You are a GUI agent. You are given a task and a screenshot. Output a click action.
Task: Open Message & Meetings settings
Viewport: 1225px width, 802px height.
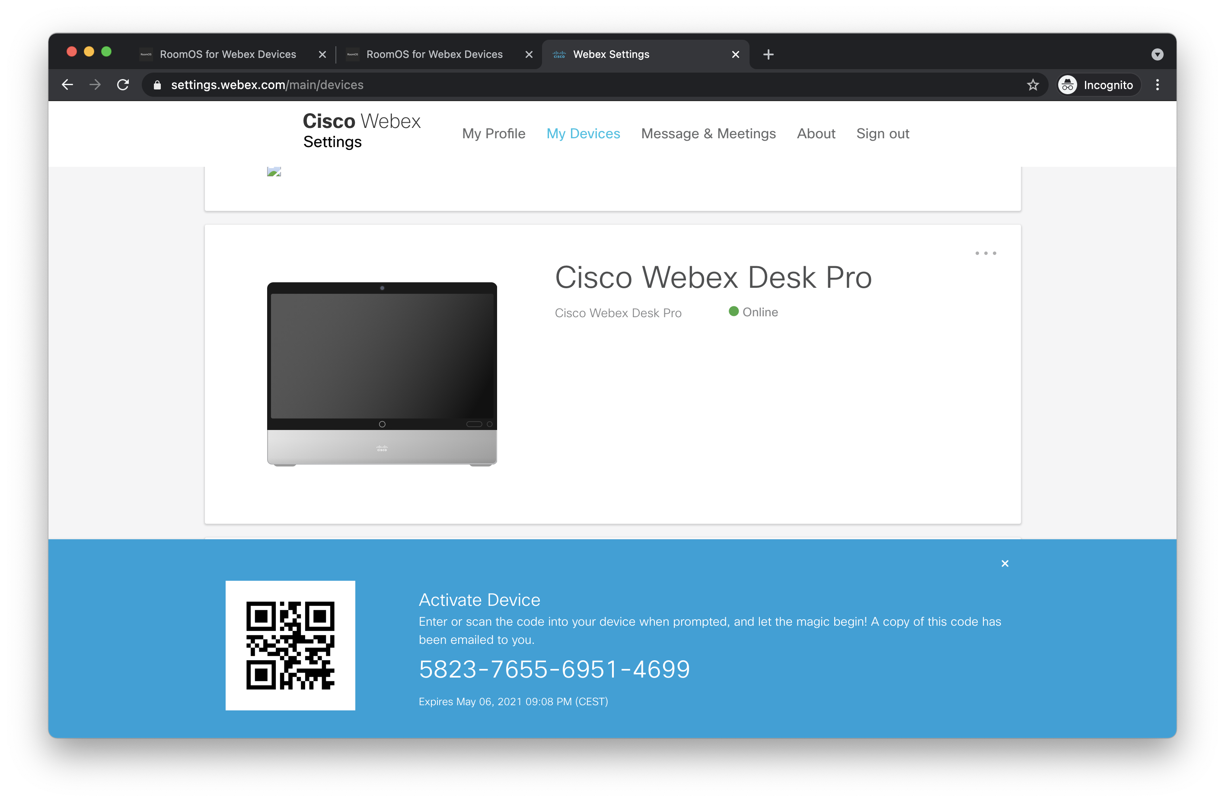(708, 134)
